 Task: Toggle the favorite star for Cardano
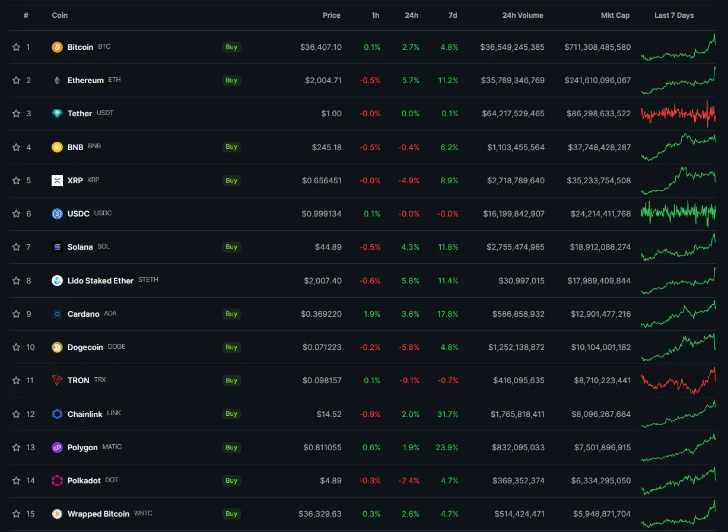tap(16, 314)
